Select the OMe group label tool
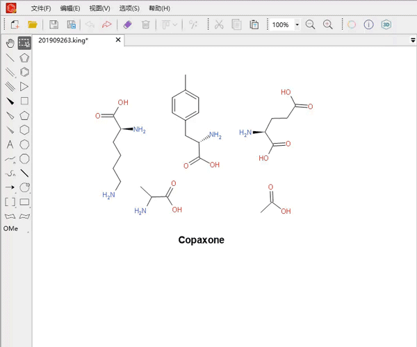This screenshot has width=417, height=347. [10, 228]
